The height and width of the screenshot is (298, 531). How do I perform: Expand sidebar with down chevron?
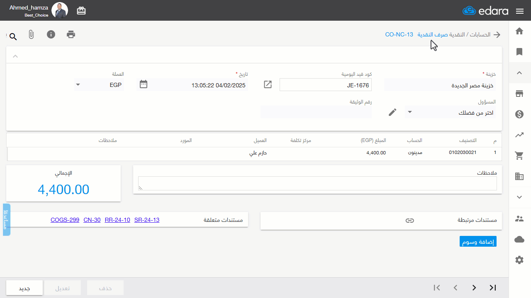(x=519, y=197)
